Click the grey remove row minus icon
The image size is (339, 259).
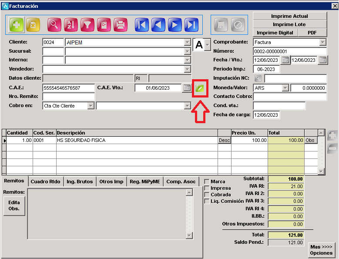click(332, 148)
